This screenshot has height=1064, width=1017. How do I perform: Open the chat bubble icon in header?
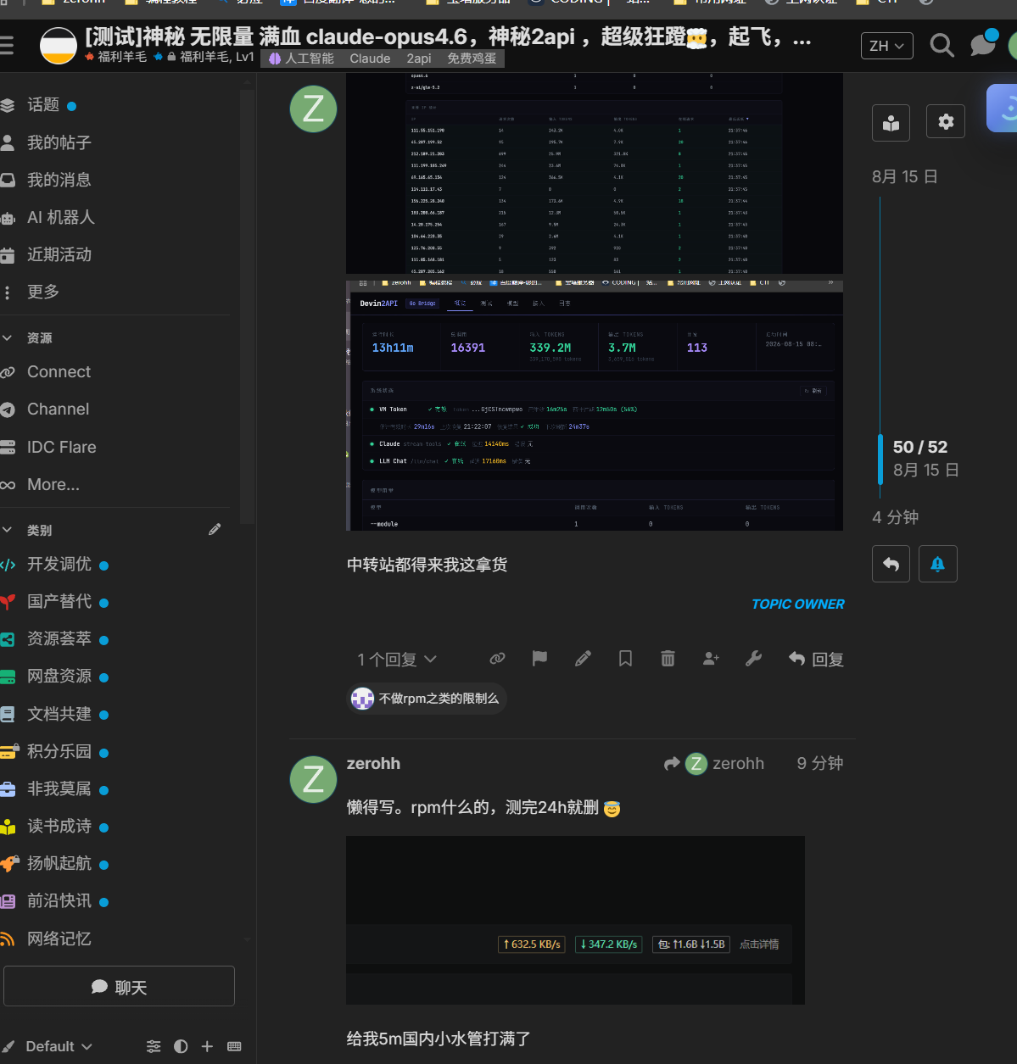[x=983, y=44]
